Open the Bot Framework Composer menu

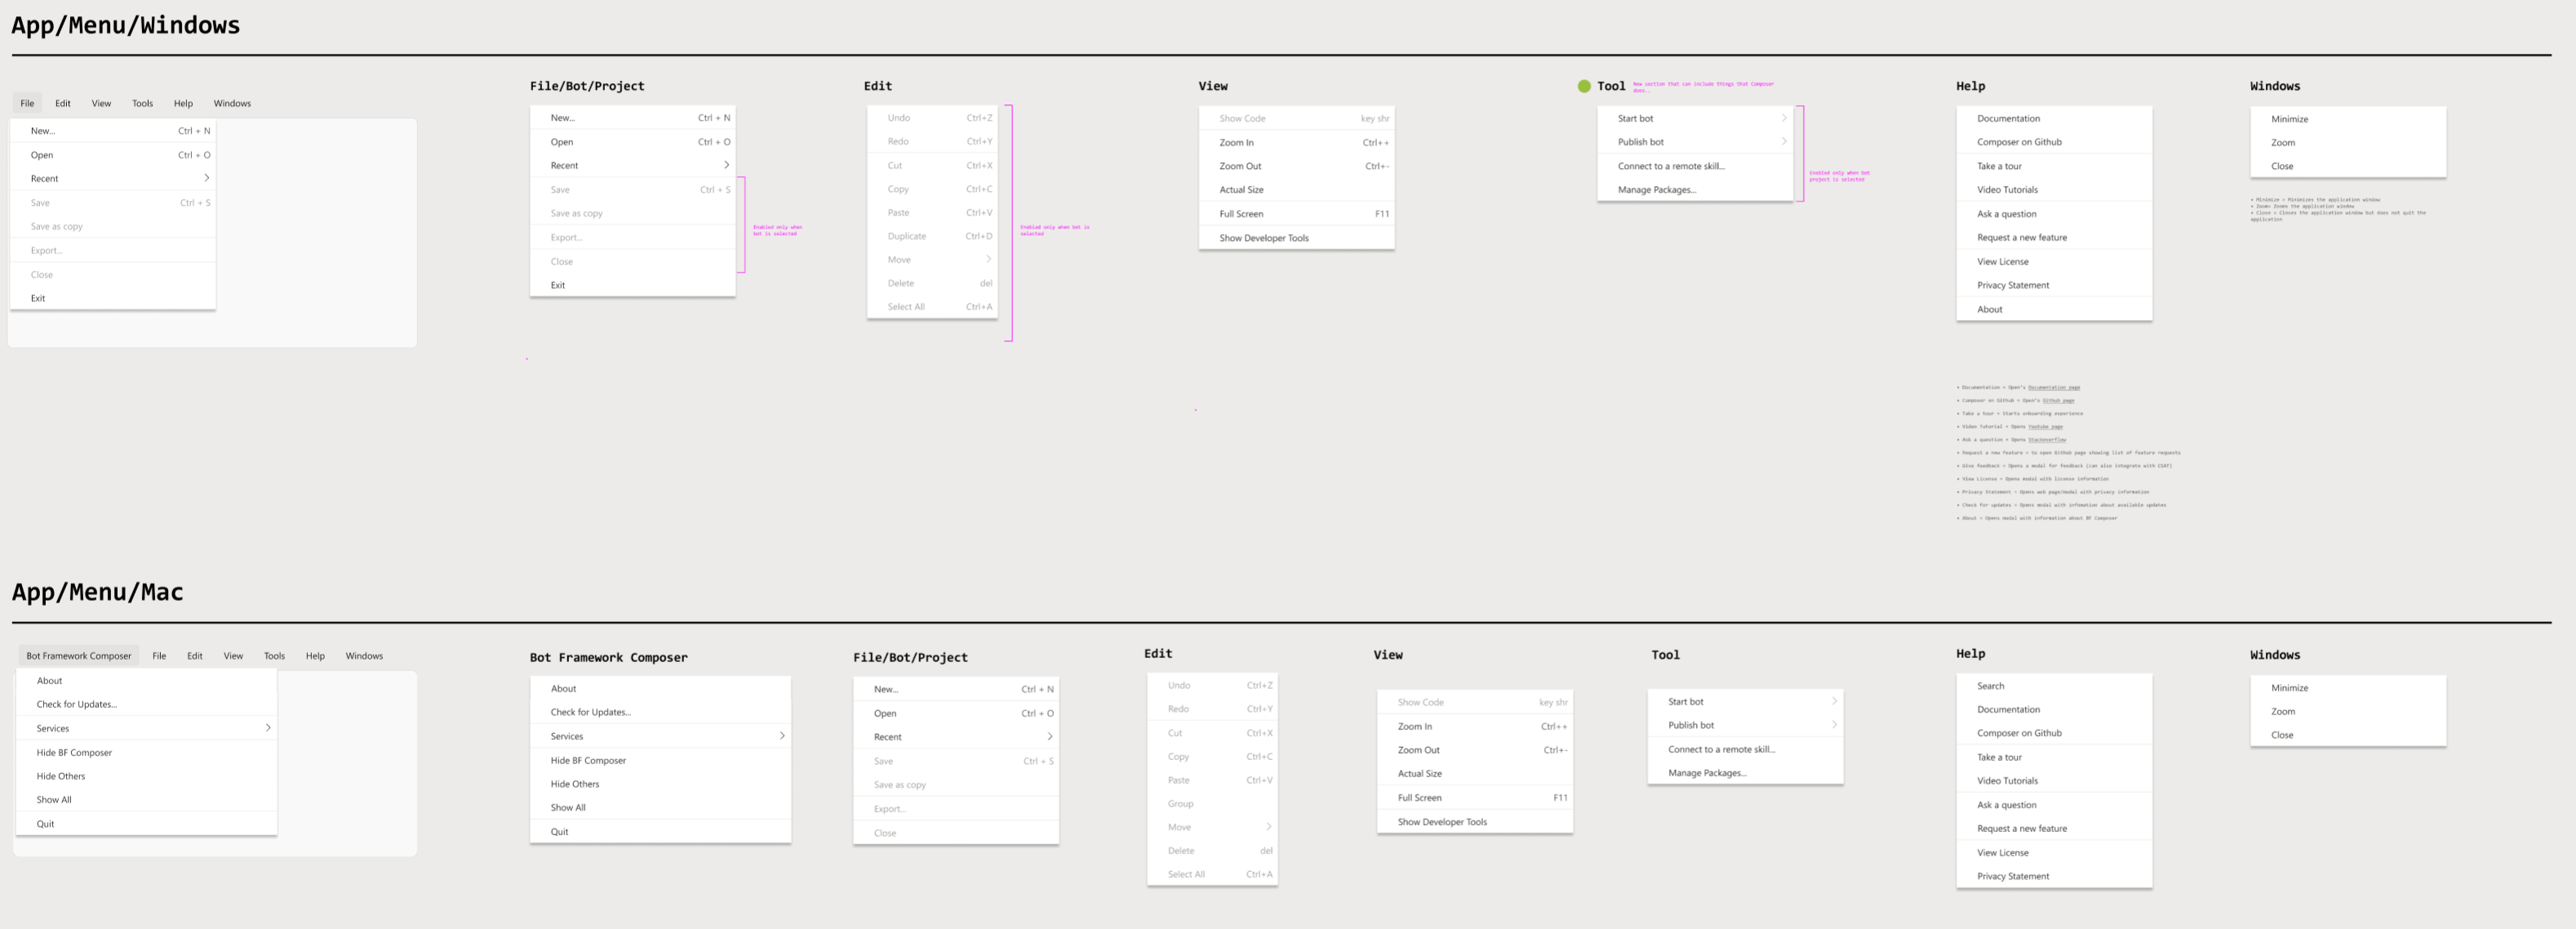click(79, 655)
